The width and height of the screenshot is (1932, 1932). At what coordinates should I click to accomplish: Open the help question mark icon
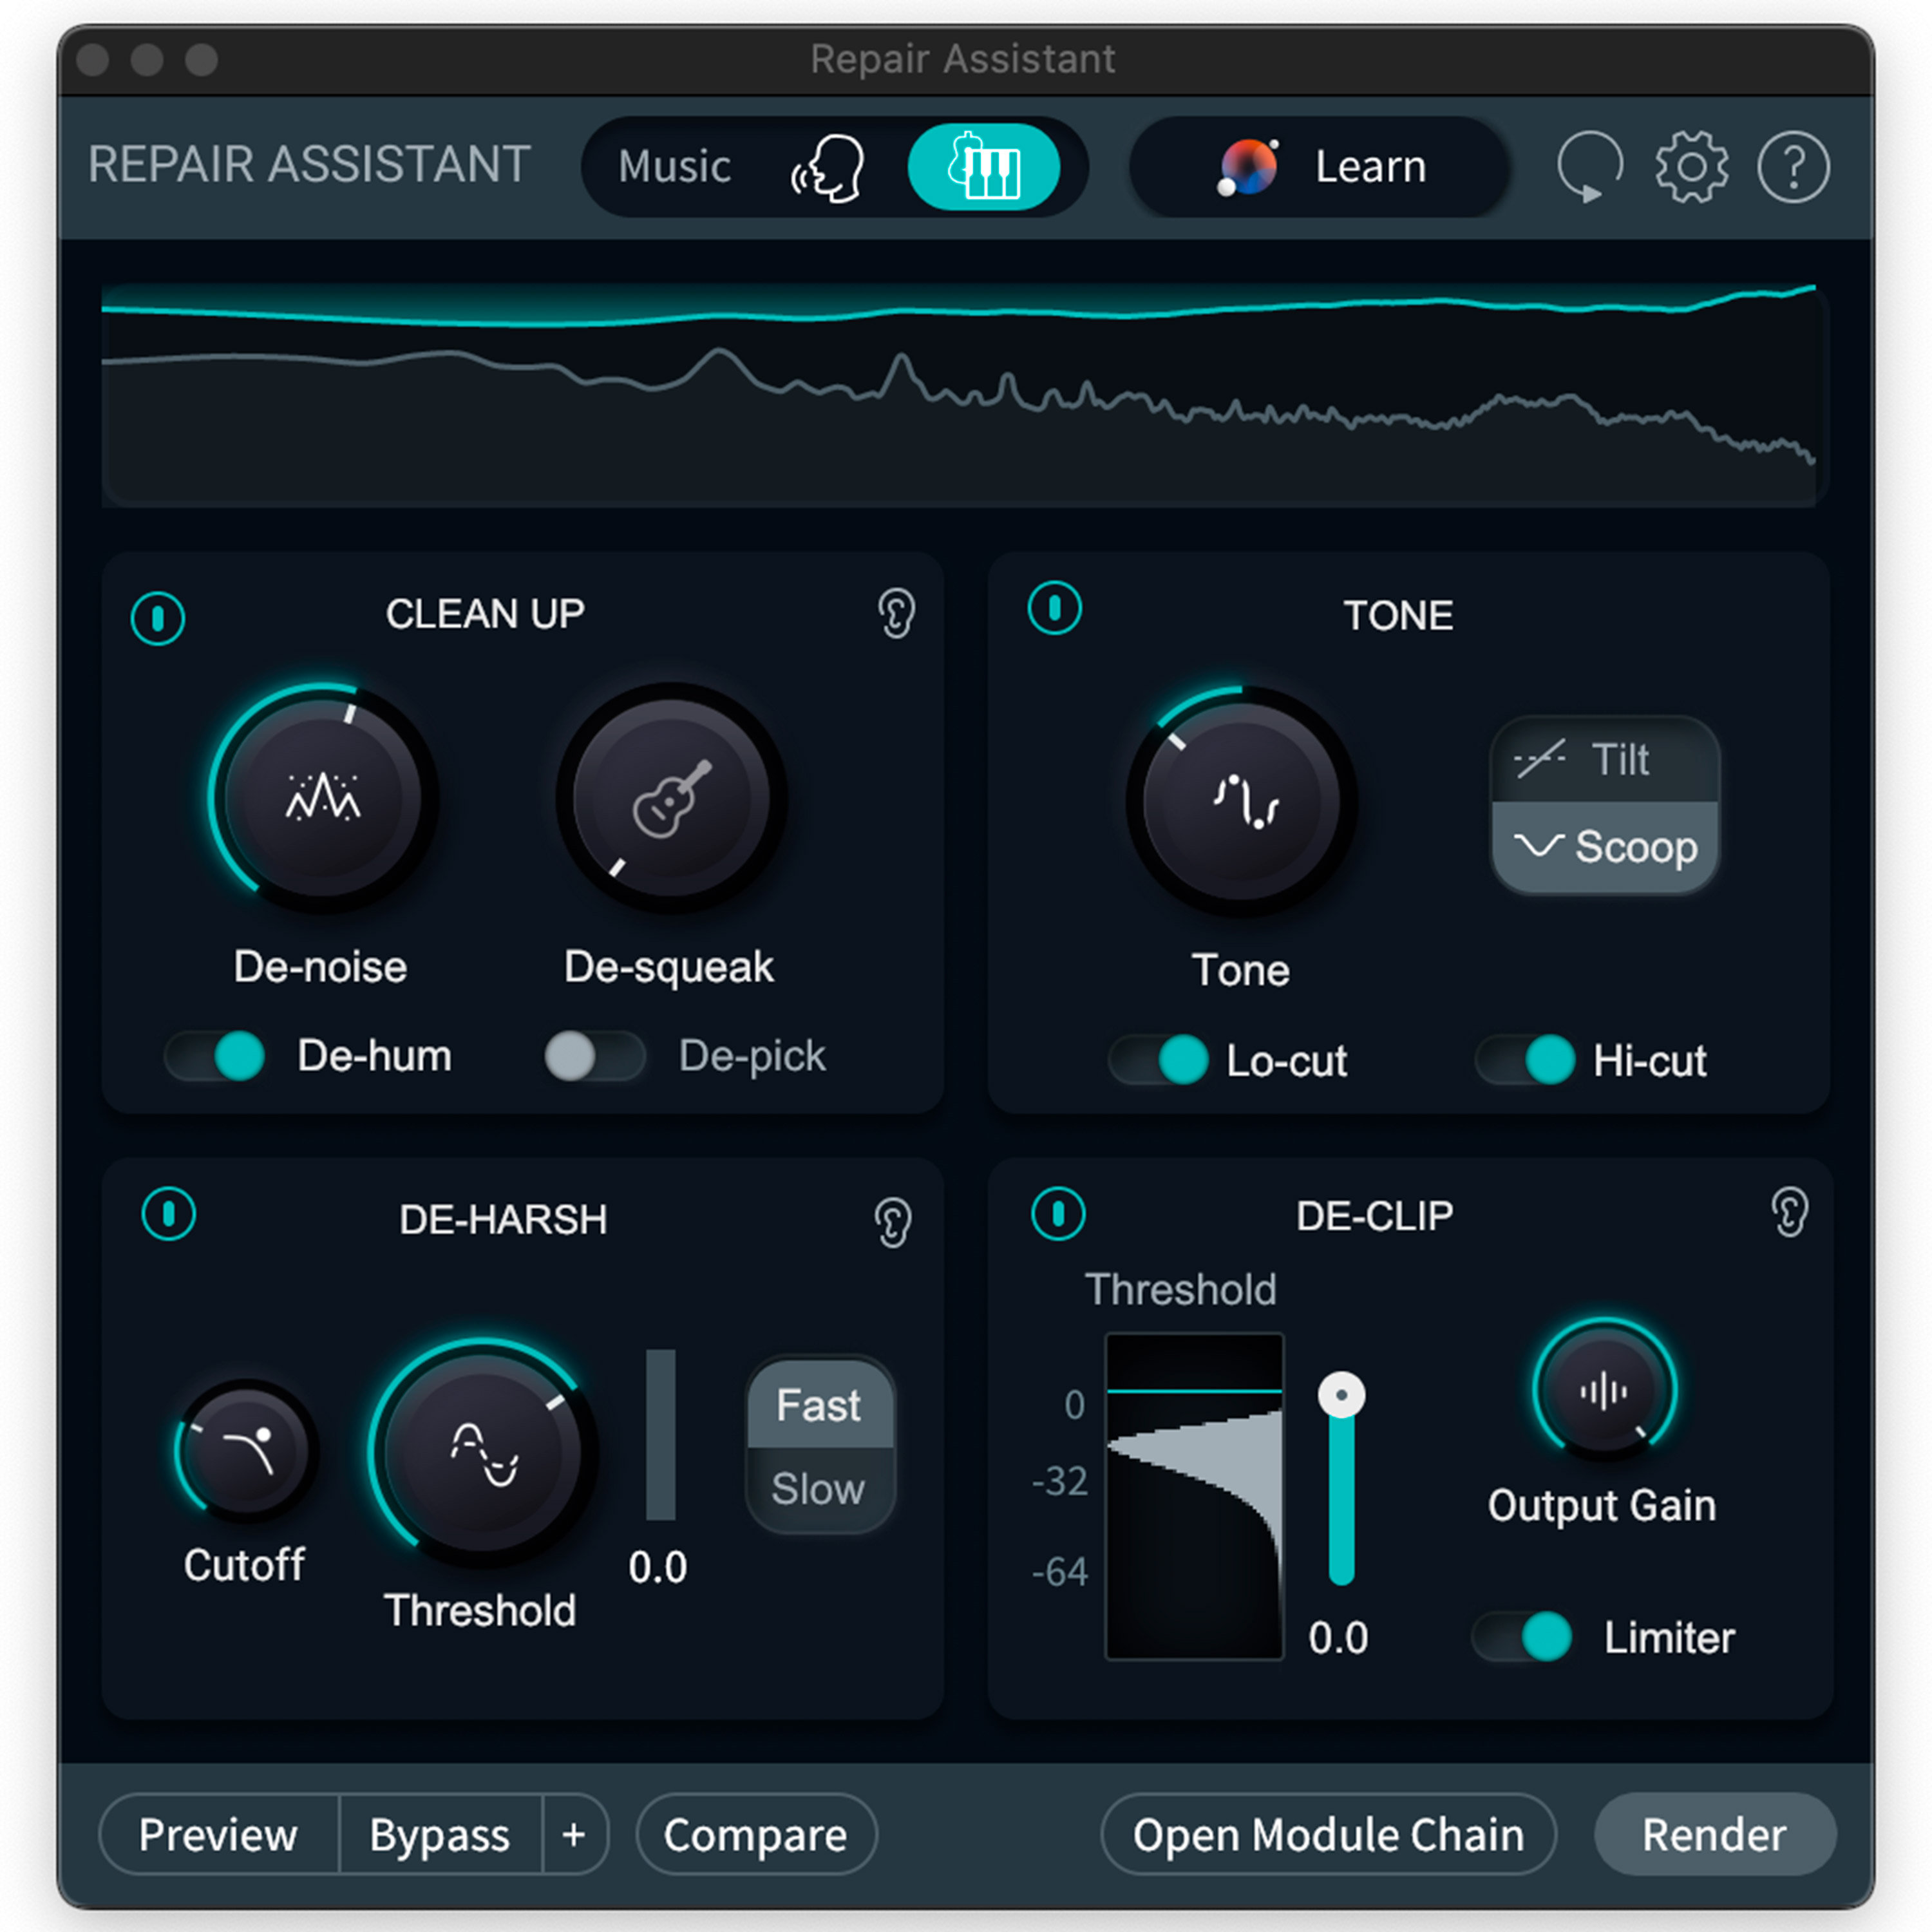1794,167
